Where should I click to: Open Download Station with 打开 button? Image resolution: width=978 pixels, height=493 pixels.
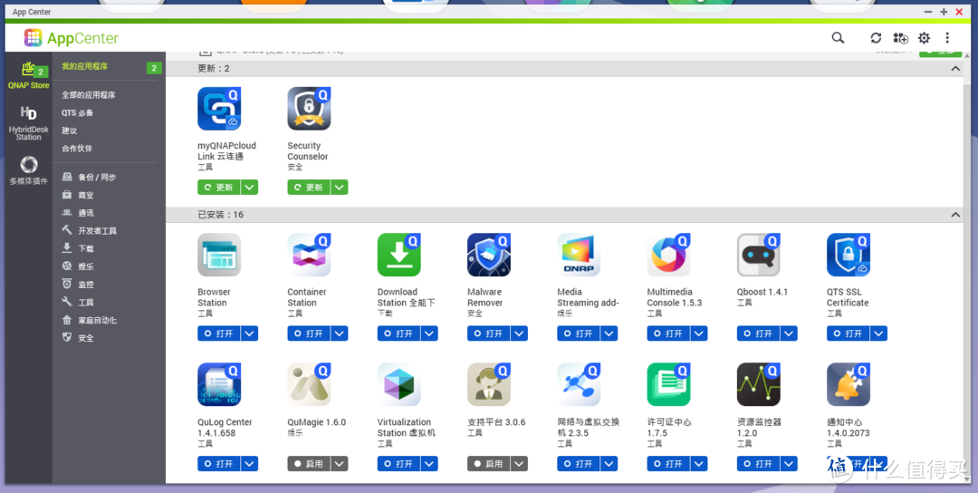click(x=399, y=333)
